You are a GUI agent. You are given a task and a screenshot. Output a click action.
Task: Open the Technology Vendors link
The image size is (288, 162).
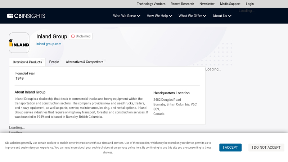coord(151,4)
